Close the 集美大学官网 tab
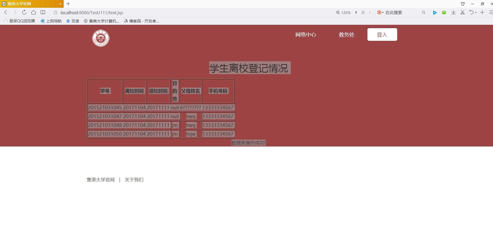The width and height of the screenshot is (493, 239). pos(60,4)
